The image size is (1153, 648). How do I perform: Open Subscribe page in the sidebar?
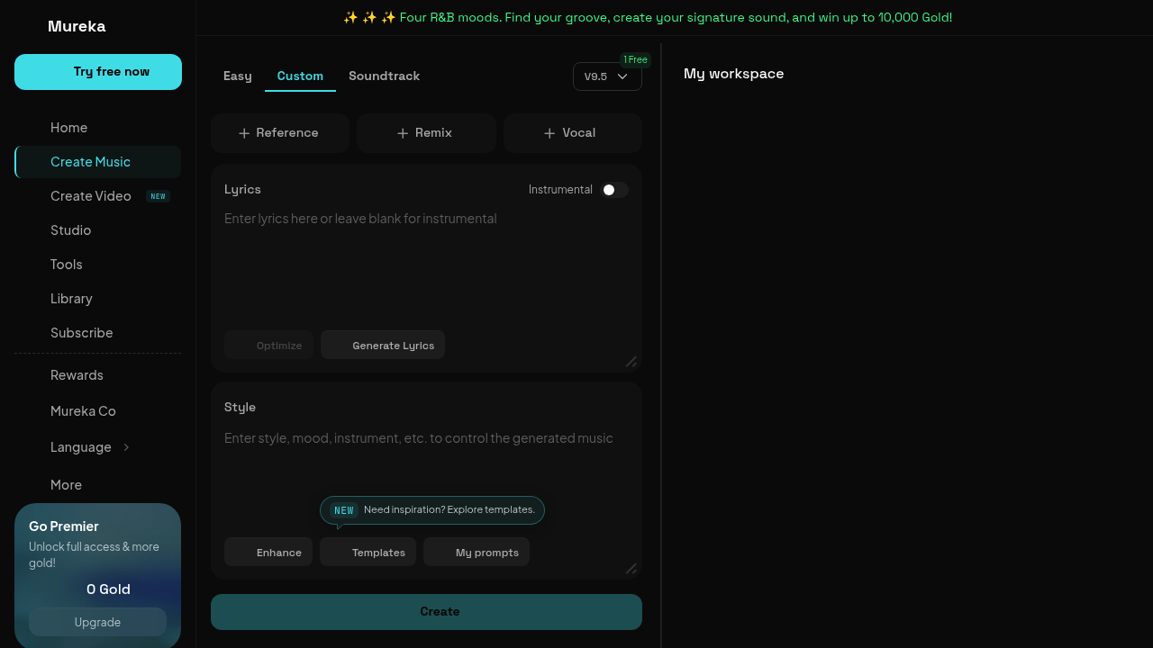[x=97, y=333]
